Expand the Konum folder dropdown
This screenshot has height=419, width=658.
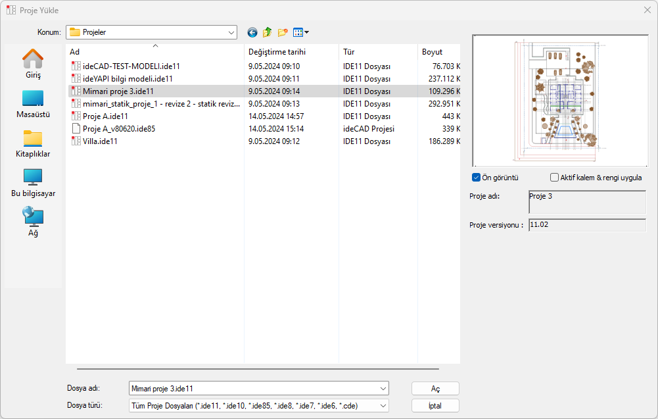(231, 32)
